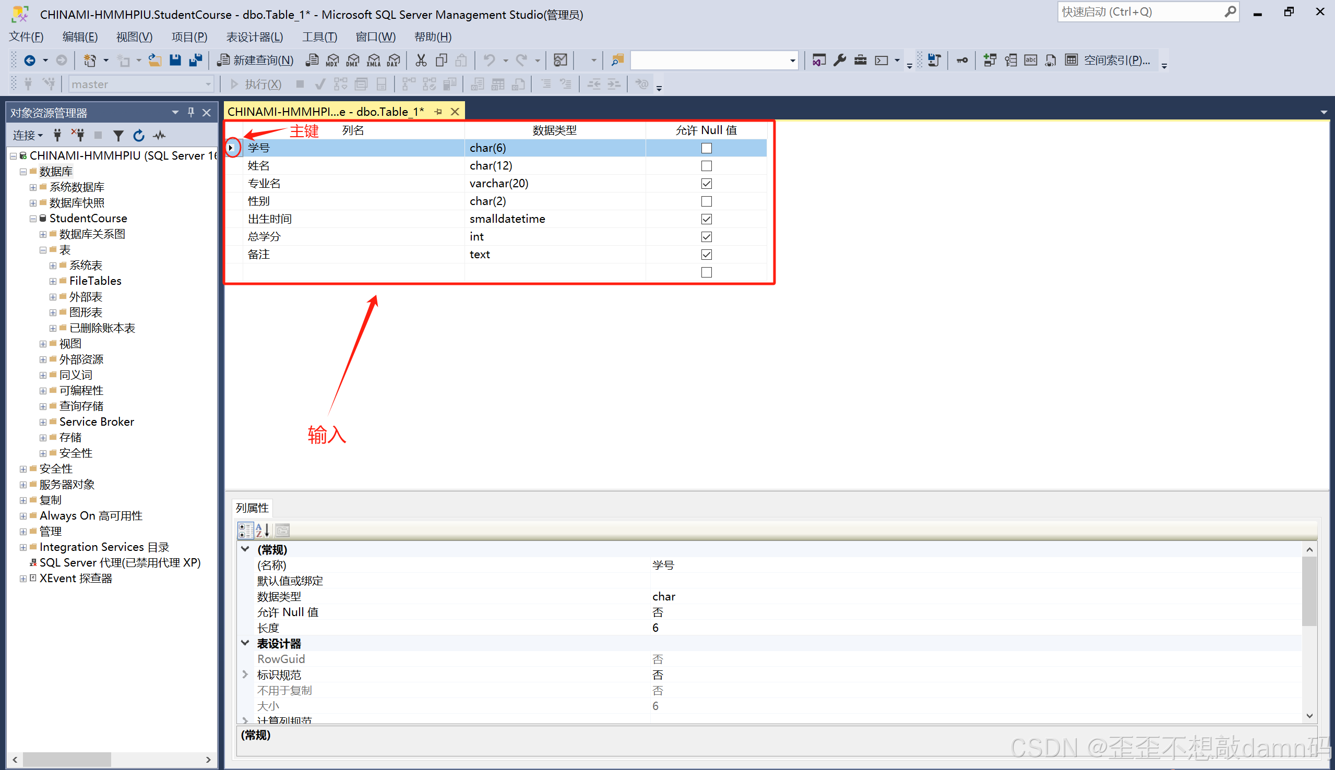Click the 连接 dropdown button

point(28,136)
